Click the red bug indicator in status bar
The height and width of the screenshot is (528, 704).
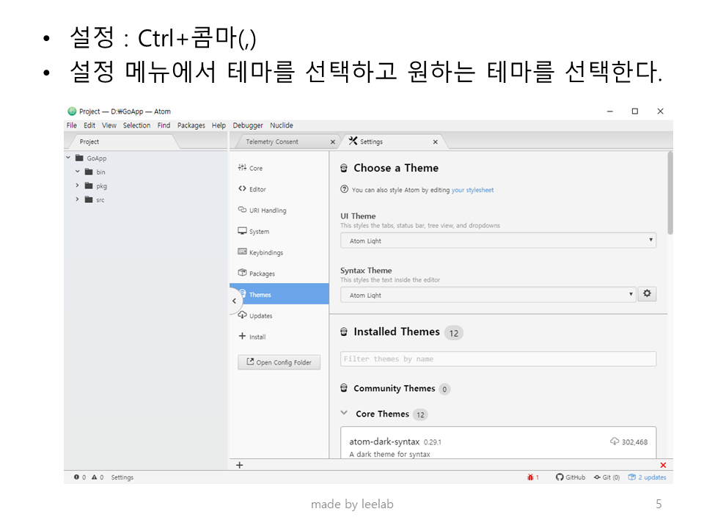(x=533, y=477)
